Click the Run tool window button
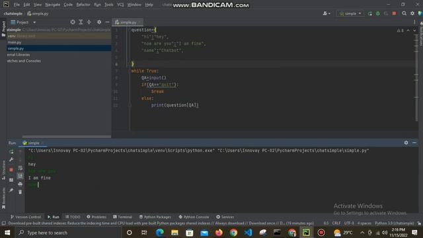The width and height of the screenshot is (423, 238). [x=54, y=217]
